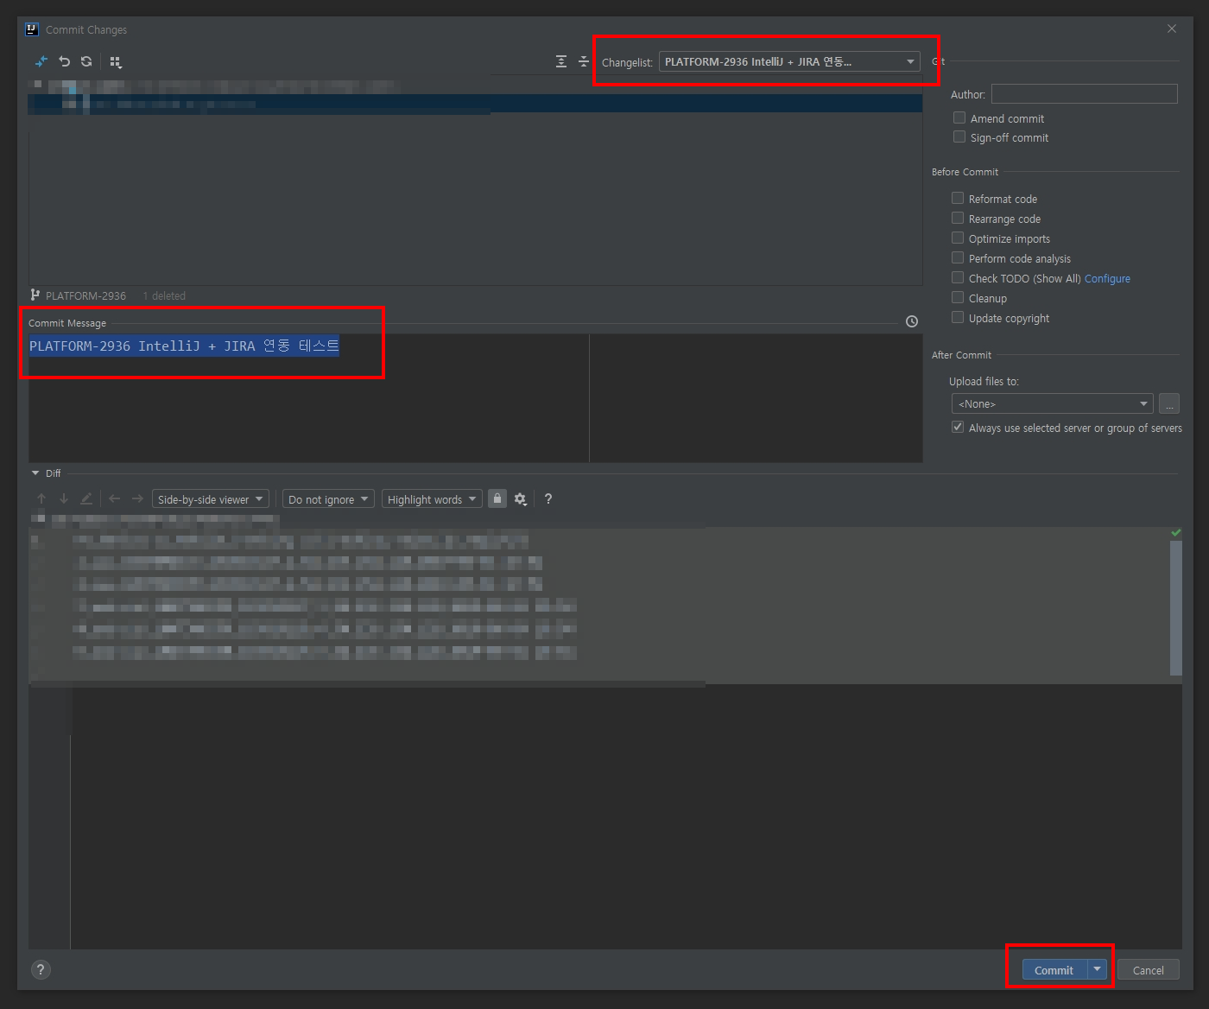1209x1009 pixels.
Task: Check Perform code analysis
Action: click(x=958, y=257)
